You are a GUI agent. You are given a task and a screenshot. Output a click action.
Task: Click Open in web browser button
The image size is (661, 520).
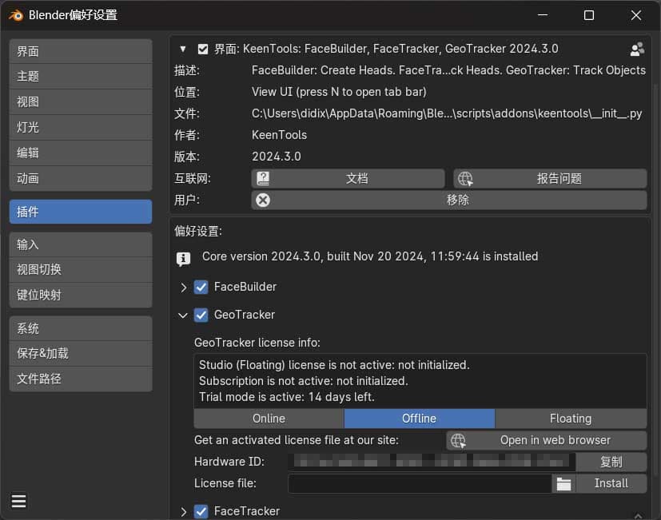[x=547, y=440]
